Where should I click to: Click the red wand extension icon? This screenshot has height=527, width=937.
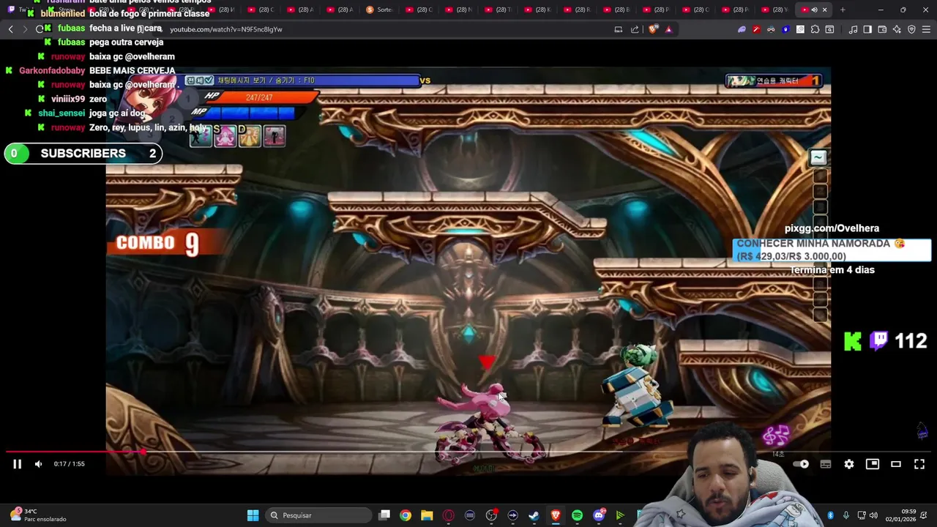click(756, 29)
